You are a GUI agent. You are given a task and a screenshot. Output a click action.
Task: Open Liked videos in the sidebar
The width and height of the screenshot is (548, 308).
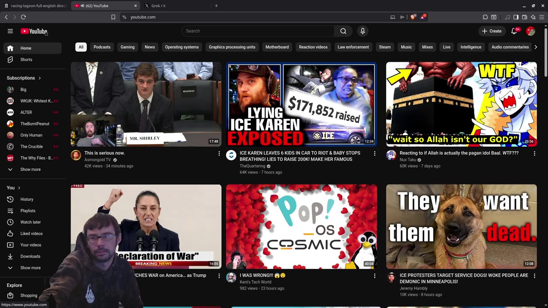(x=33, y=234)
